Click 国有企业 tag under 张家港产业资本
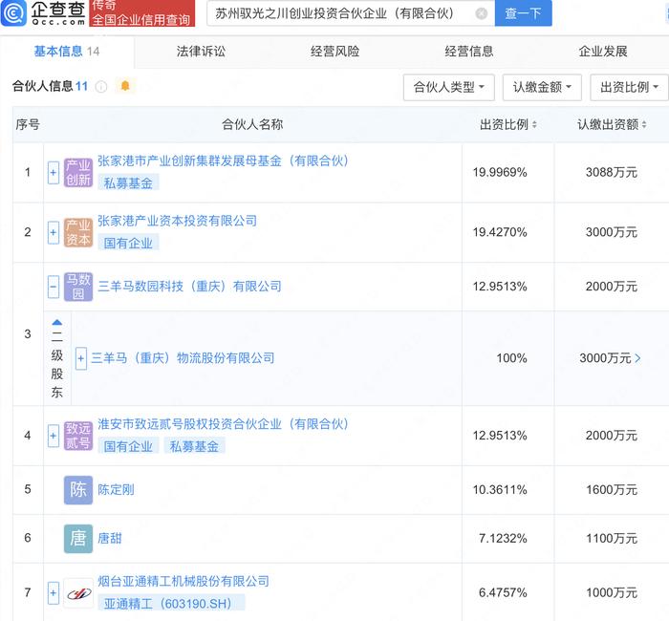This screenshot has height=621, width=669. coord(128,243)
